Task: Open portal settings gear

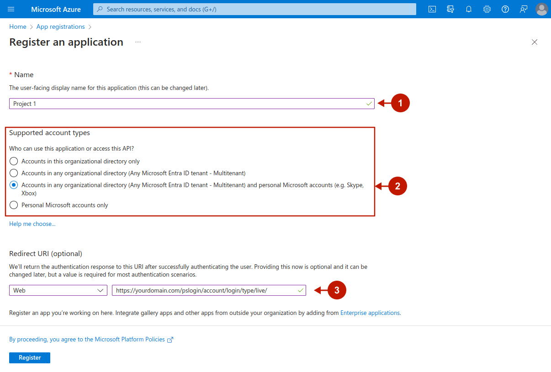Action: click(487, 9)
